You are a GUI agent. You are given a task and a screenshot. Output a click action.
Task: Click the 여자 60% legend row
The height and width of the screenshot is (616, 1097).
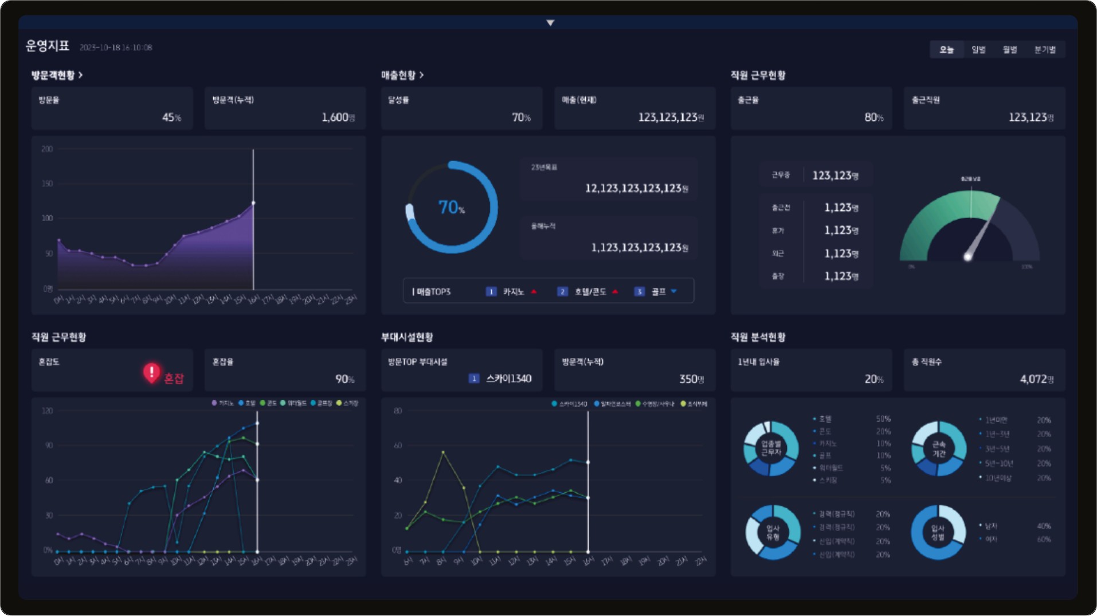pos(1015,539)
